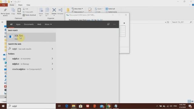Click the Paste ribbon button
This screenshot has width=194, height=109.
[19, 12]
